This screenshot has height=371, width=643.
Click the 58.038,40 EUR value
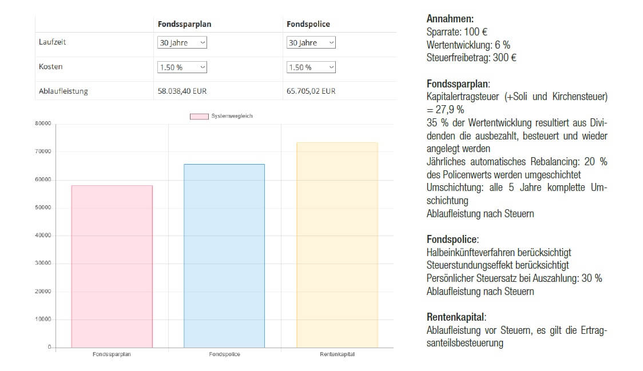182,91
